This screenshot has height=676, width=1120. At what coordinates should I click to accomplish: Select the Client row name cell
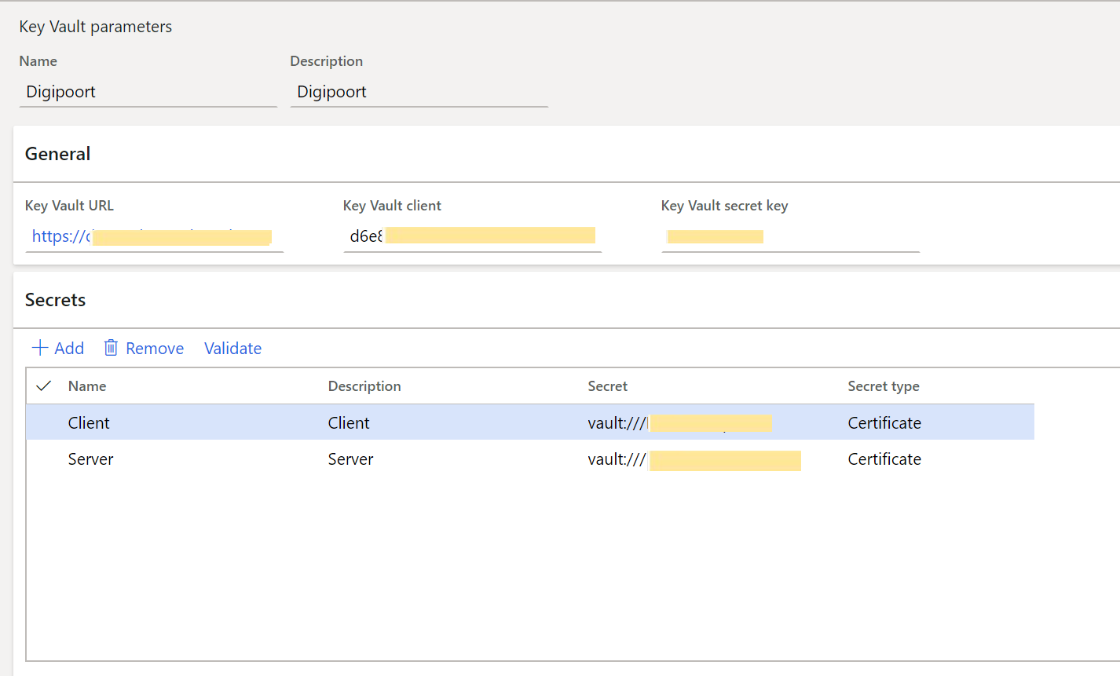[x=89, y=423]
